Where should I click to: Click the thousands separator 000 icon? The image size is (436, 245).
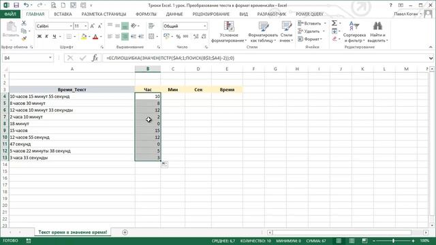[x=186, y=37]
